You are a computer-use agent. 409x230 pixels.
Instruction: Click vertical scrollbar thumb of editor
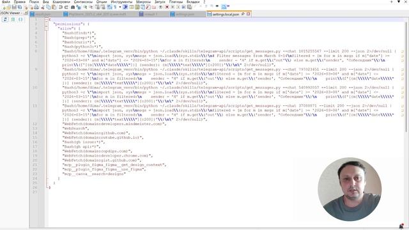tap(406, 77)
